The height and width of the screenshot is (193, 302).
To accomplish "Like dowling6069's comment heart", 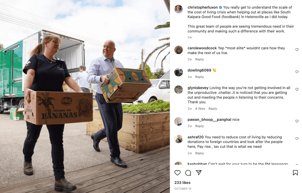I will pos(297,72).
